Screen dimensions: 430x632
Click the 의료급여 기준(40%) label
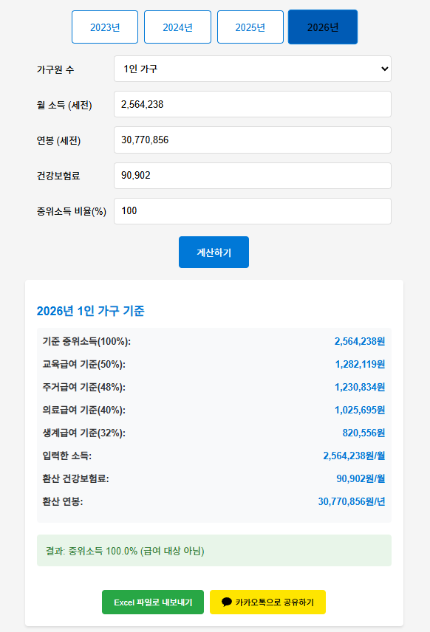tap(84, 410)
